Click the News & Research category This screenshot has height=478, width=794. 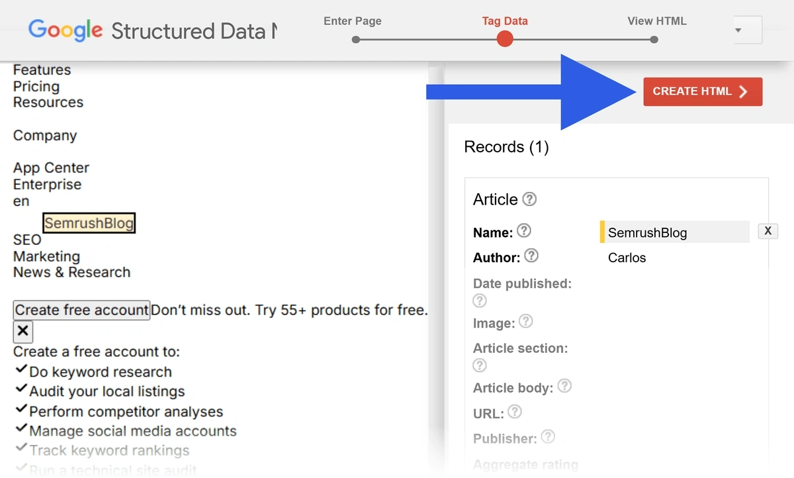coord(71,272)
